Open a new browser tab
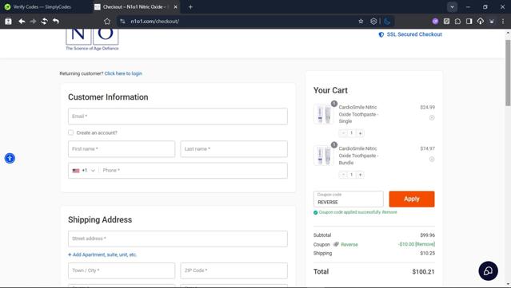 pyautogui.click(x=190, y=7)
